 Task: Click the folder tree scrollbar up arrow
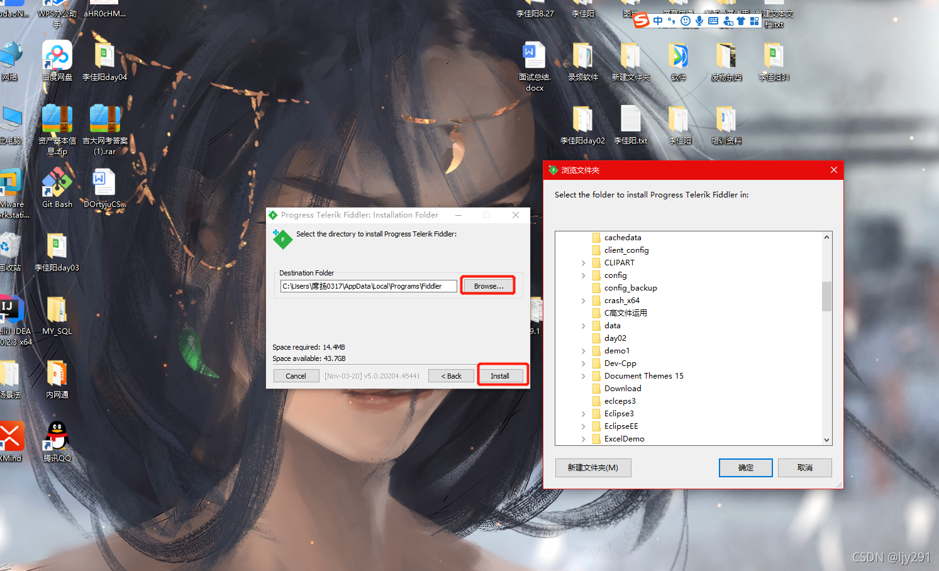pos(826,237)
